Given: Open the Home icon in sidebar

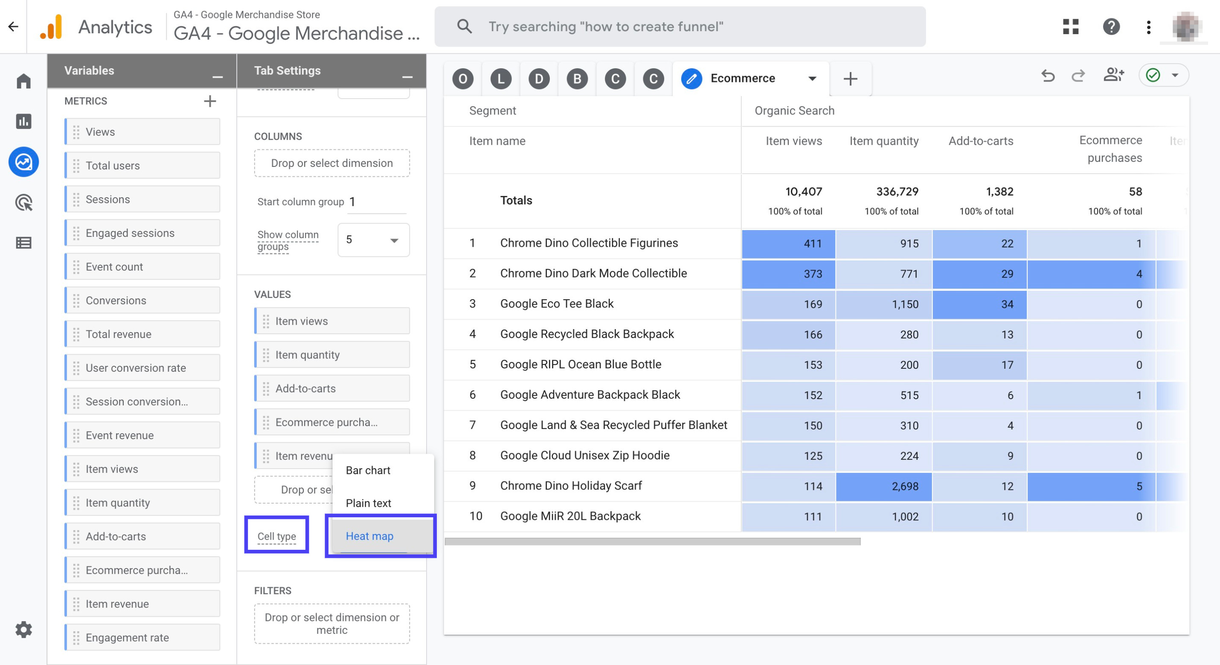Looking at the screenshot, I should point(24,81).
